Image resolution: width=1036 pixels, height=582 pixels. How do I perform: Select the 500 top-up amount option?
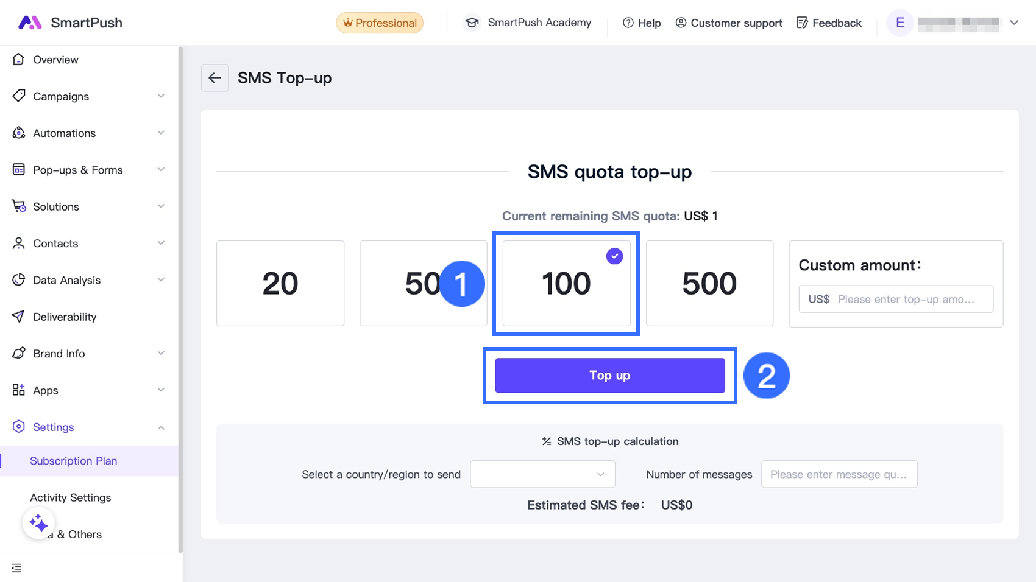coord(709,283)
